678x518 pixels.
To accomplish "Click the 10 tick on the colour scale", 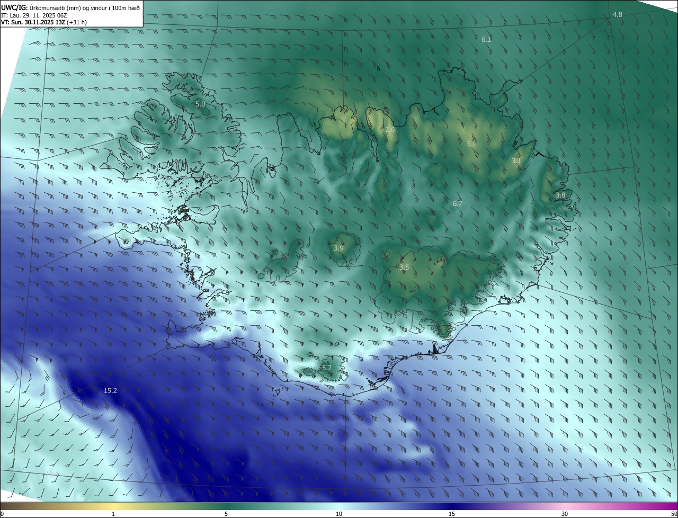I will [x=339, y=514].
